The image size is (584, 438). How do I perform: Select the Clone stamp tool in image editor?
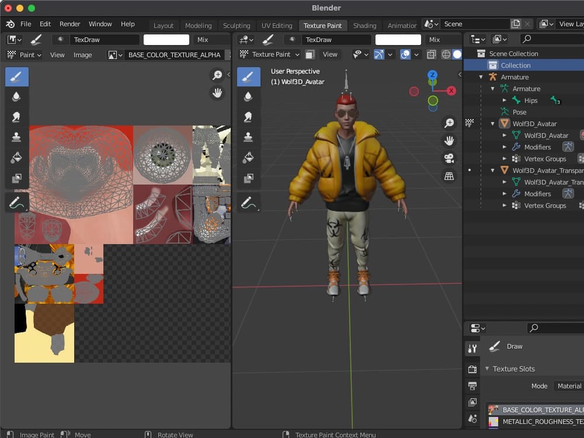(17, 137)
